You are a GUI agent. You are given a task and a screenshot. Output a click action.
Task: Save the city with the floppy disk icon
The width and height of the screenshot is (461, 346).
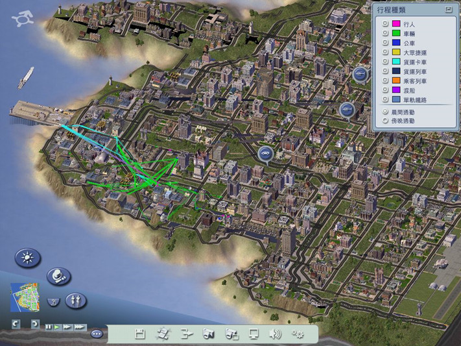pyautogui.click(x=140, y=334)
